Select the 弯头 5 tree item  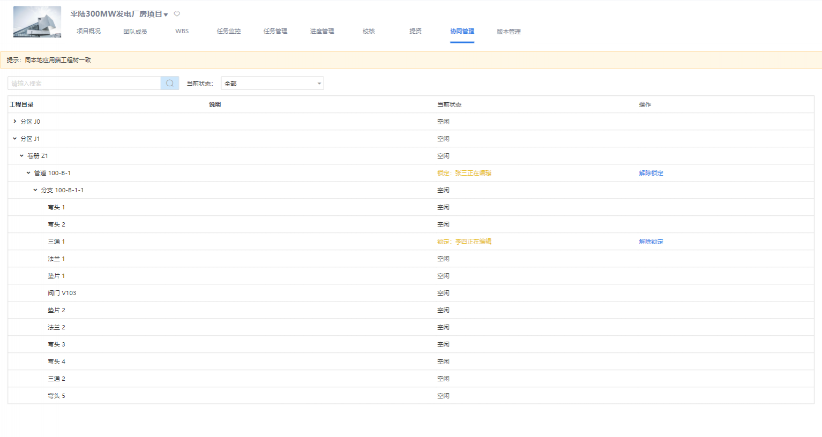pos(56,396)
